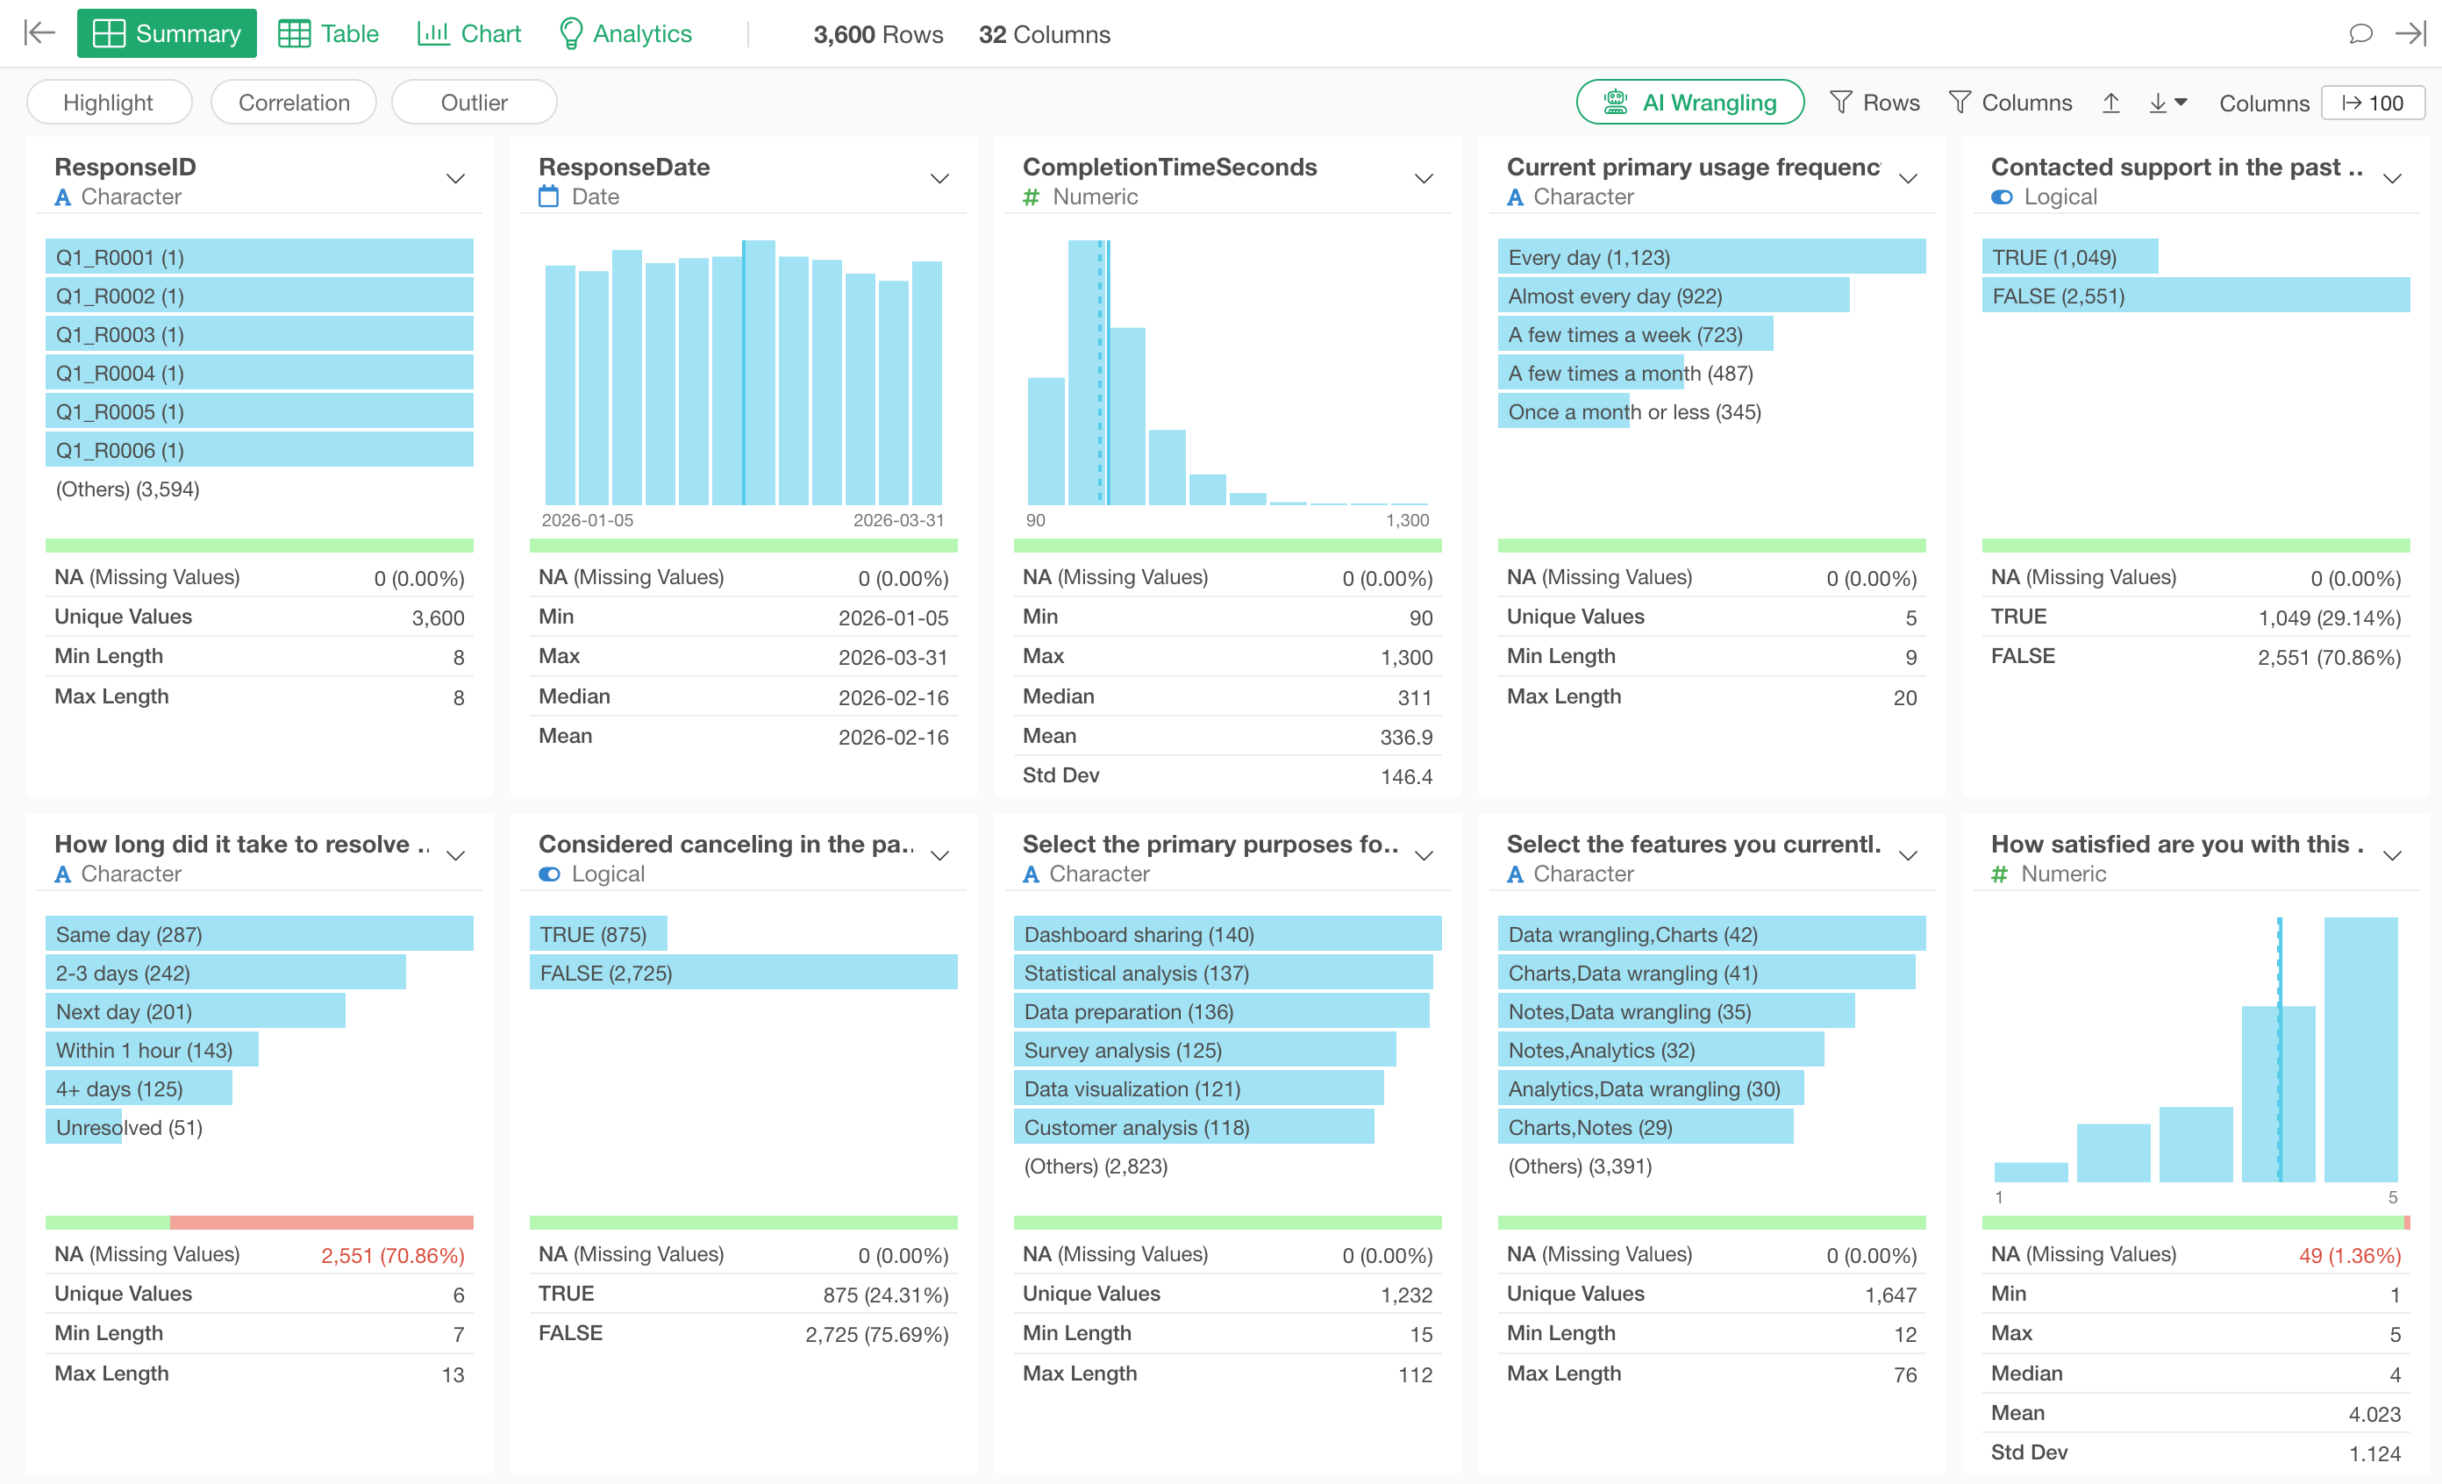Click the 'Q1_R0001 (1)' bar
The height and width of the screenshot is (1484, 2442).
coord(260,257)
